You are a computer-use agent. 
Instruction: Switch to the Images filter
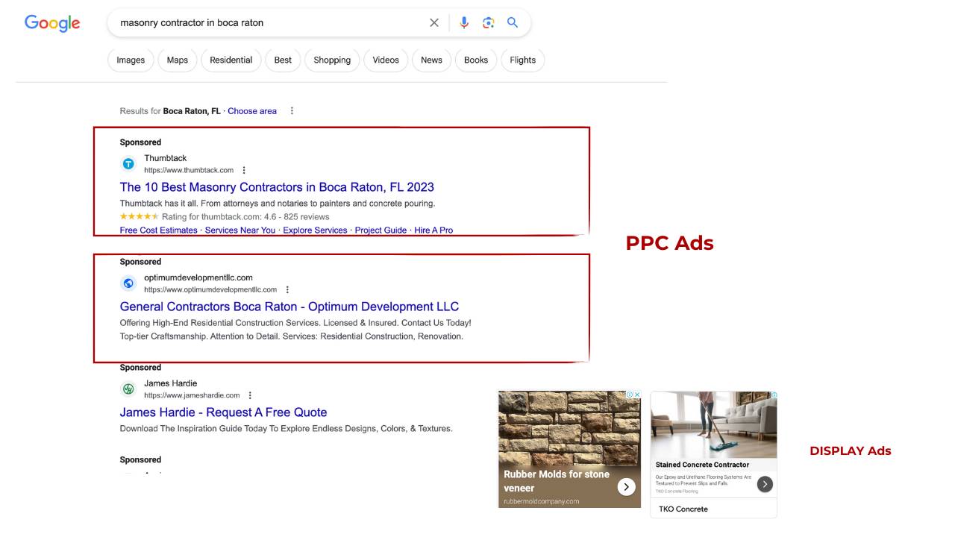[131, 60]
